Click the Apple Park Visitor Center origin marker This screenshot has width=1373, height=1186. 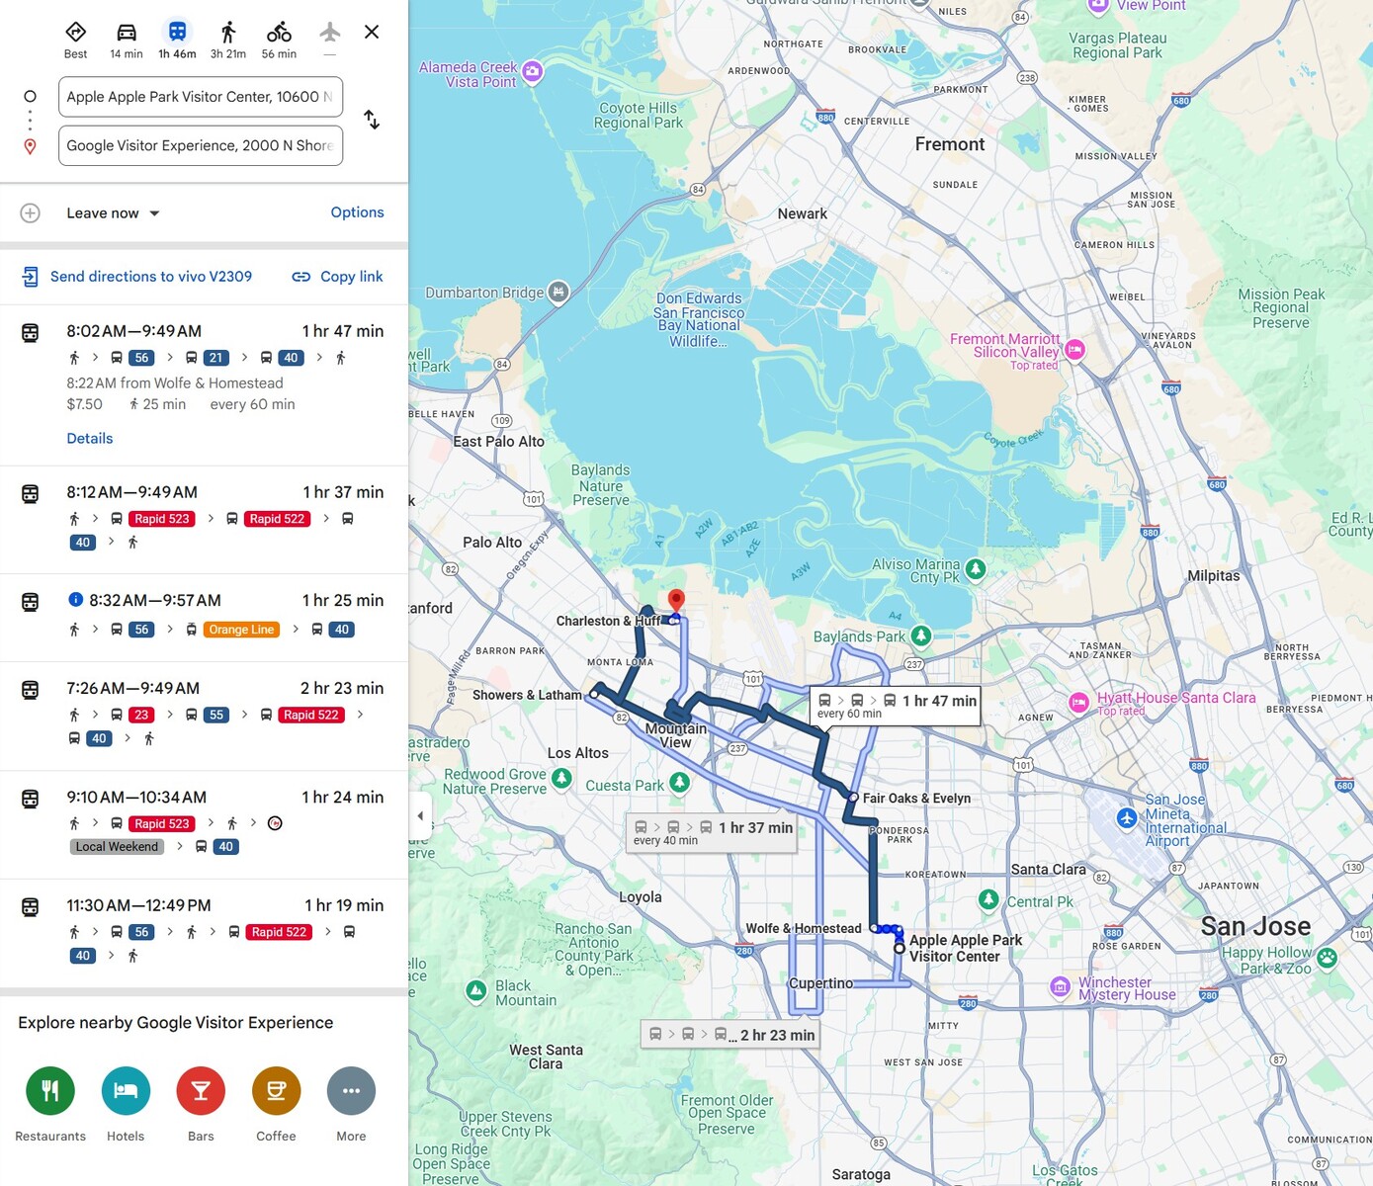(900, 948)
